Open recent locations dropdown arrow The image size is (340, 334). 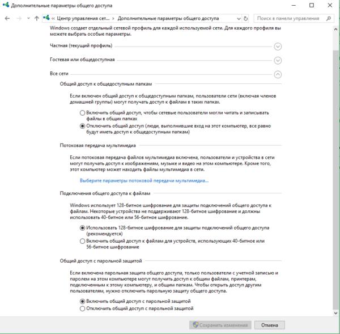point(28,19)
